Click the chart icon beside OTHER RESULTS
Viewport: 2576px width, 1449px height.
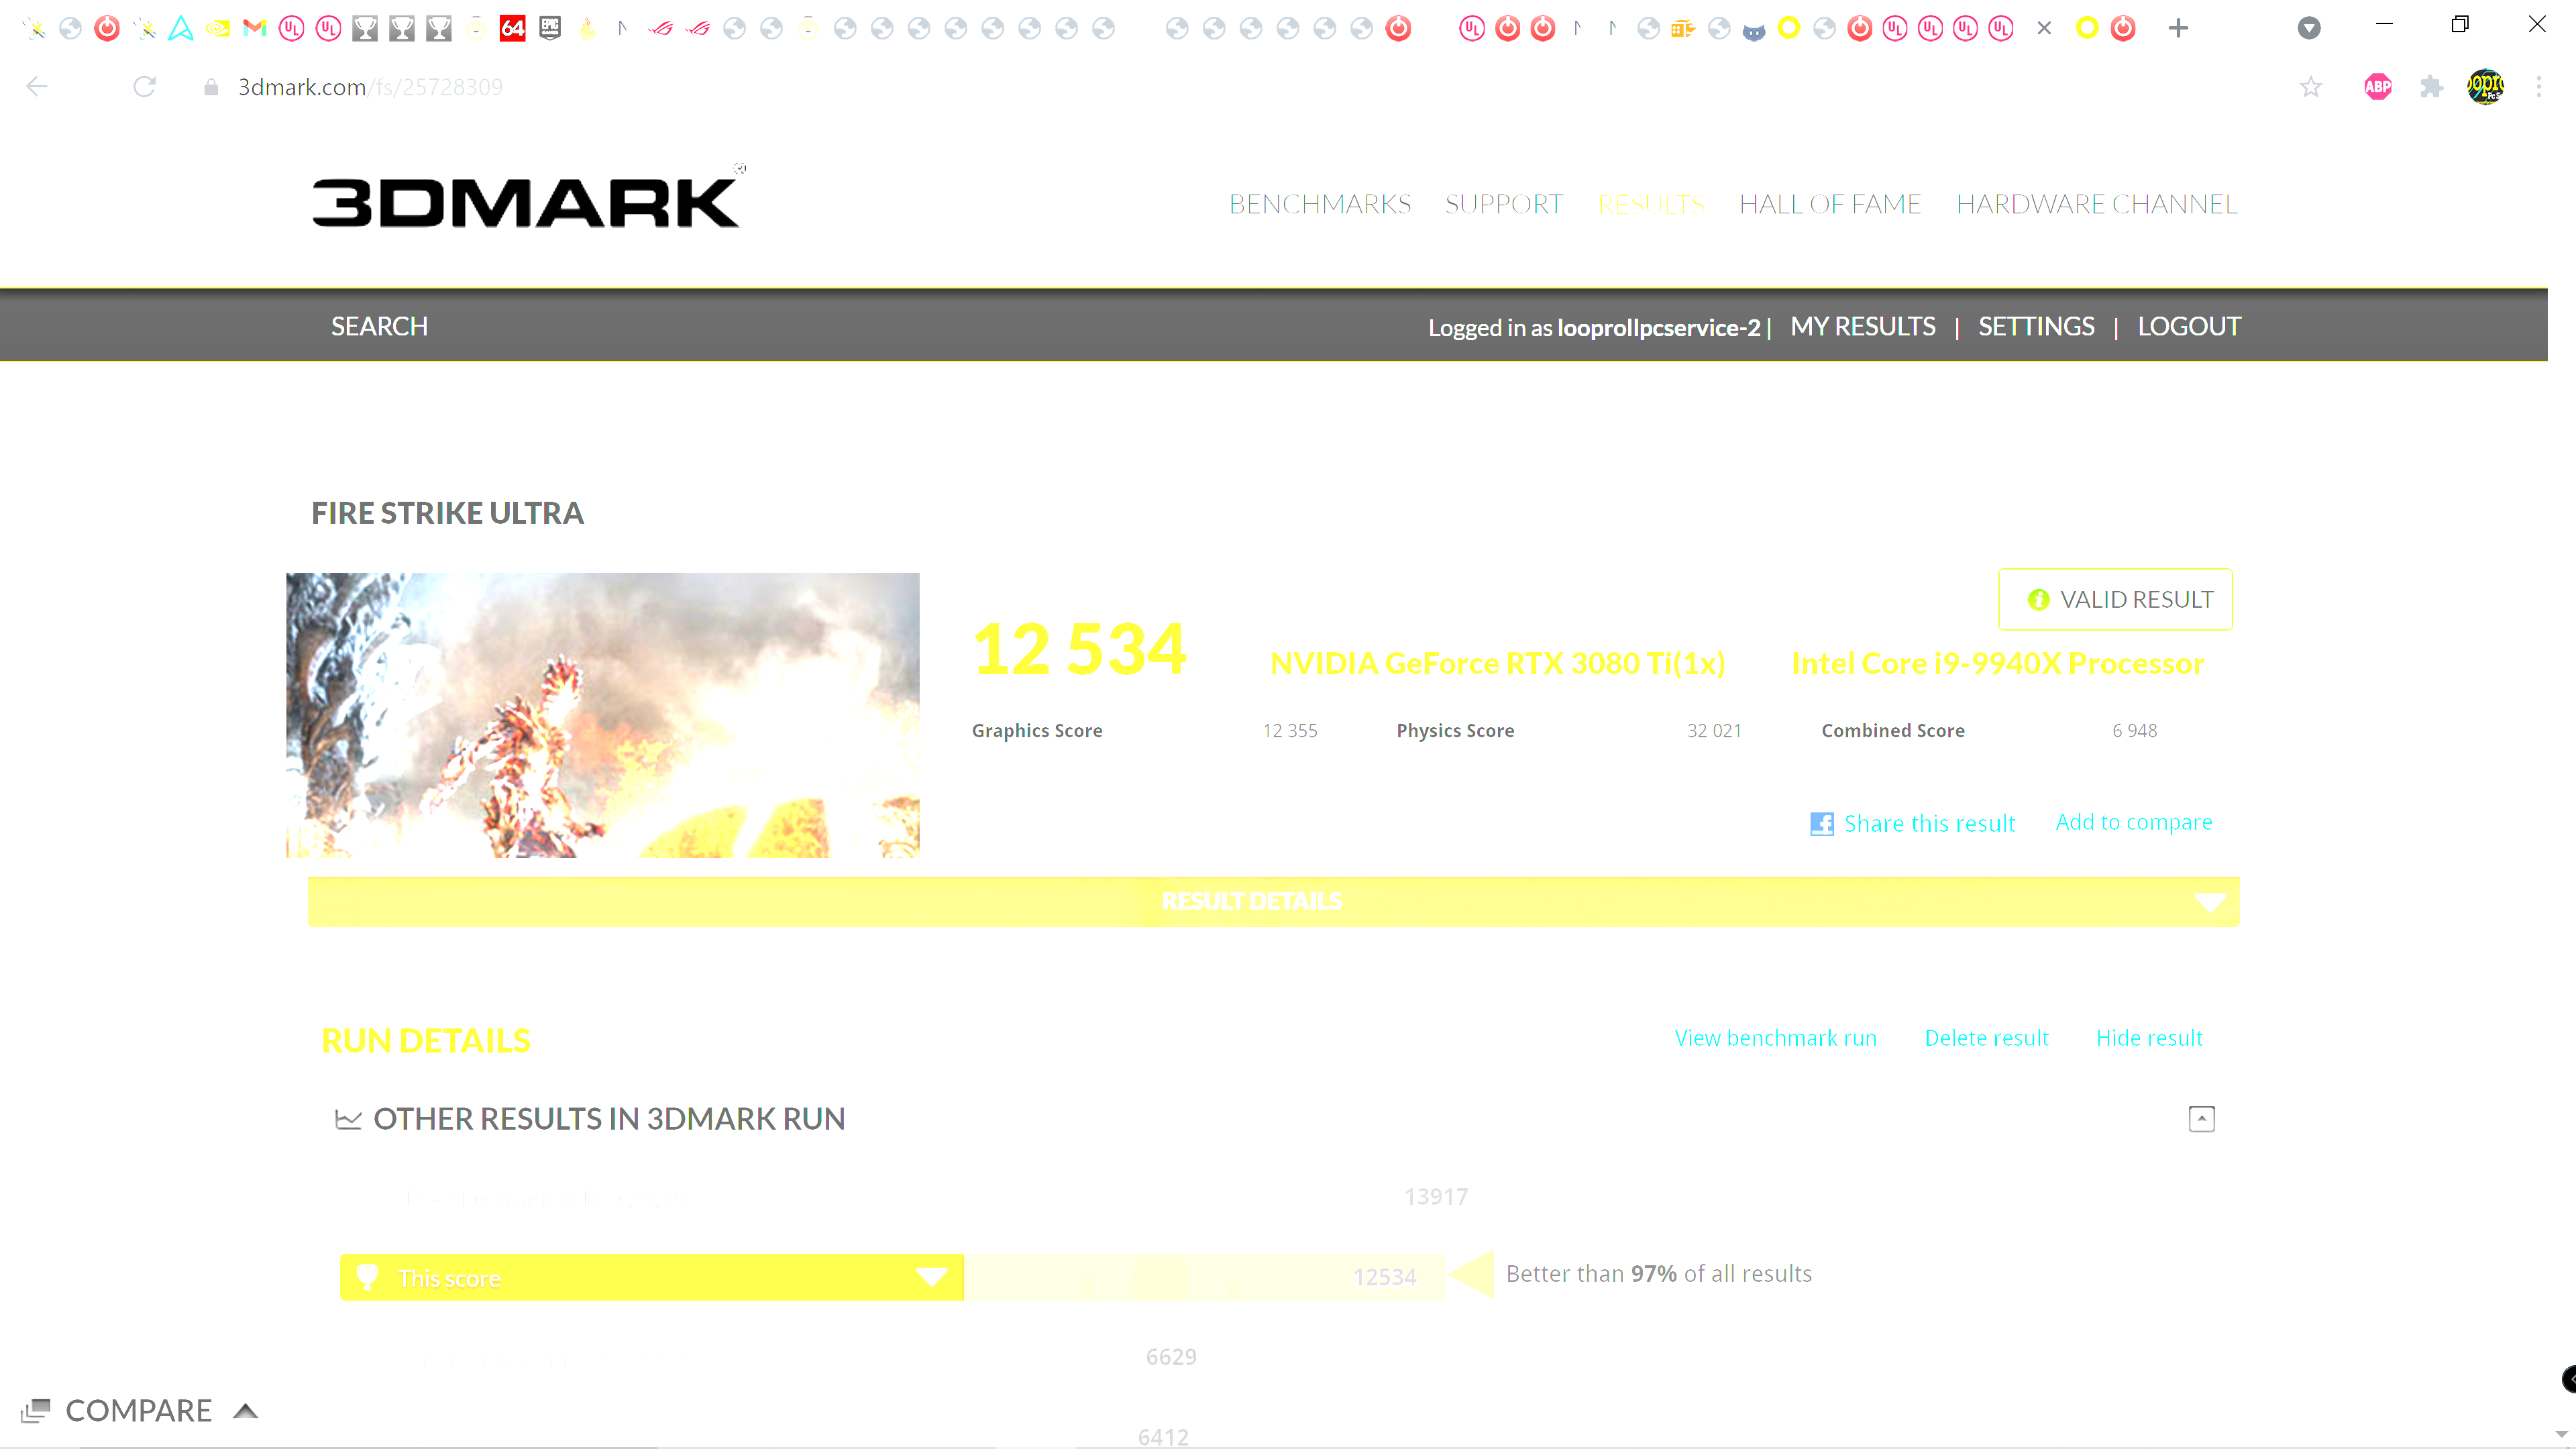348,1119
